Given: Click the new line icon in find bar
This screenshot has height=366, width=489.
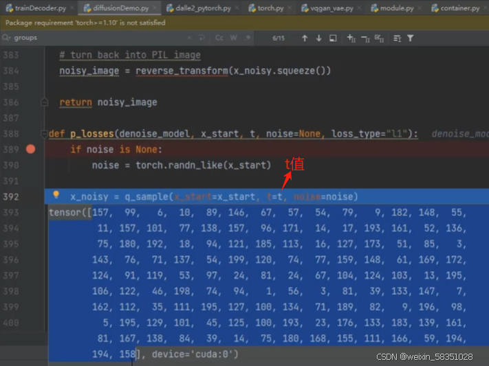Looking at the screenshot, I should [202, 38].
